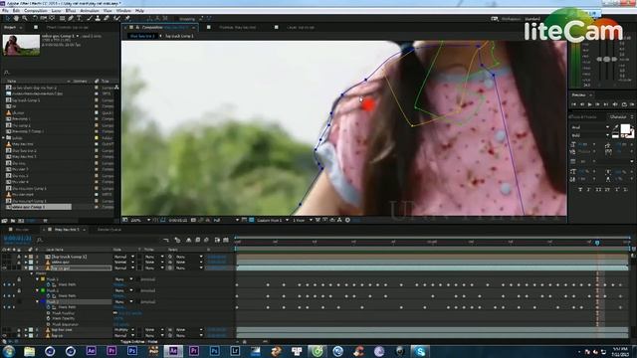The width and height of the screenshot is (637, 358).
Task: Collapse the Mask 2 twirl arrow
Action: click(x=38, y=290)
